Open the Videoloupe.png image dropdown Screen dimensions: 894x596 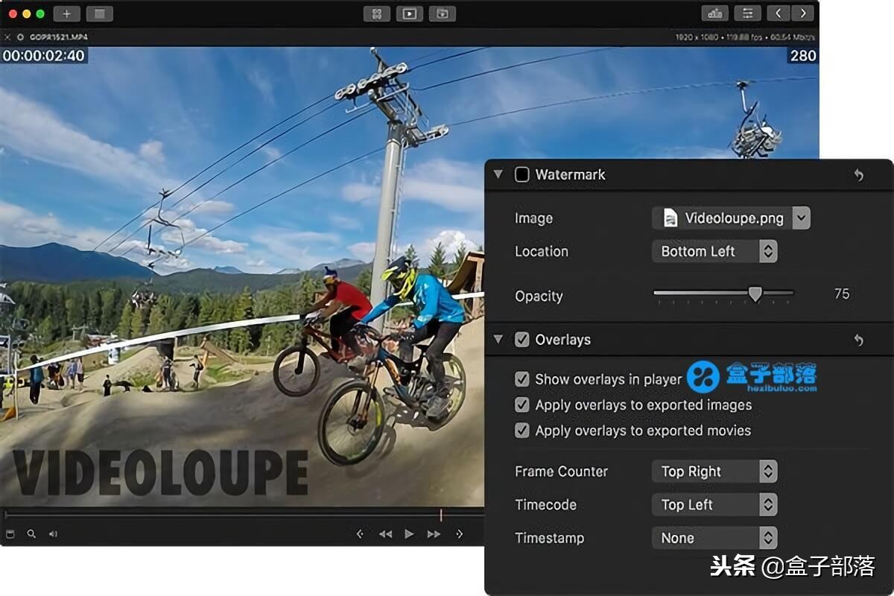(x=731, y=218)
